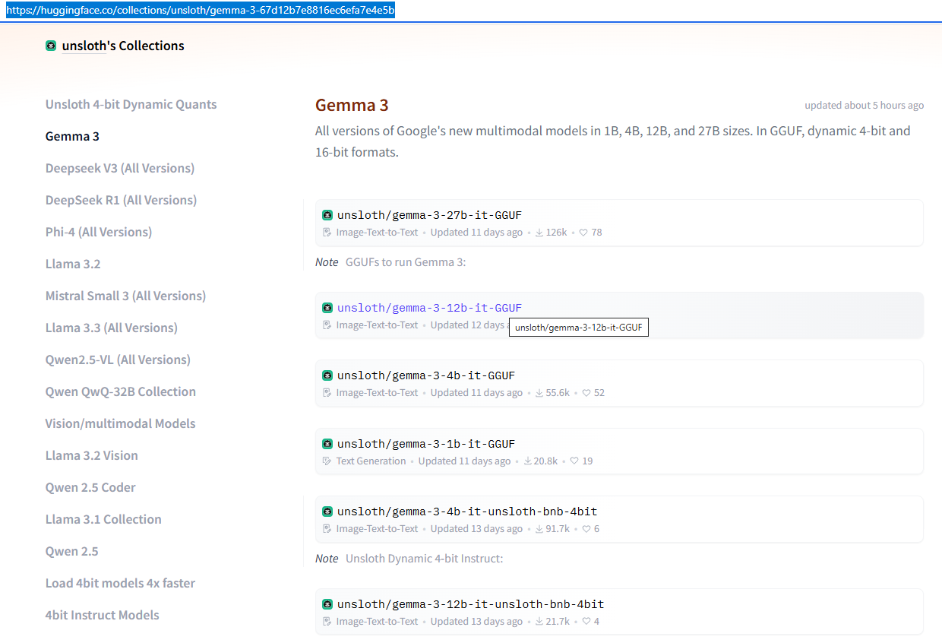942x643 pixels.
Task: Open unsloth/gemma-3-12b-it-unsloth-bnb-4bit model page
Action: [x=471, y=604]
